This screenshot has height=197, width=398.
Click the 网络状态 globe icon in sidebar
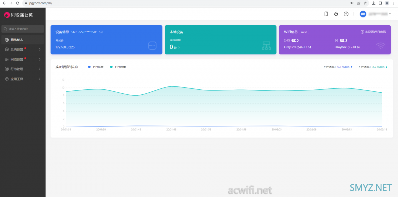click(7, 40)
